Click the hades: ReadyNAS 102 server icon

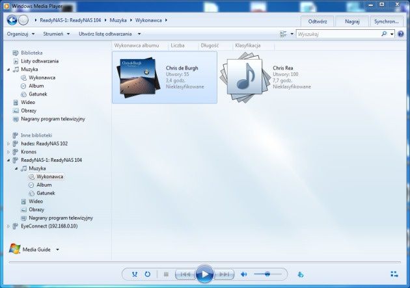[x=16, y=143]
